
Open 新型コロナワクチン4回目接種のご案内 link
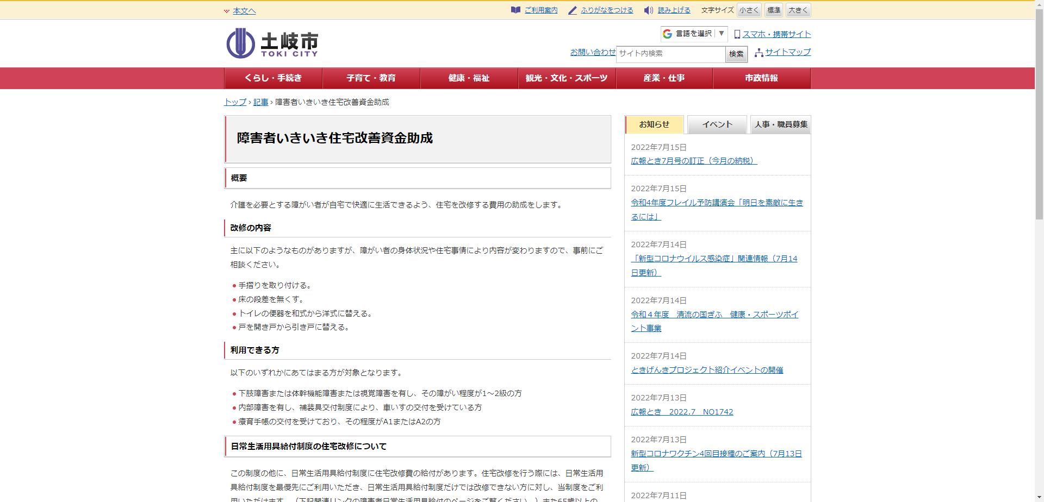[x=716, y=461]
